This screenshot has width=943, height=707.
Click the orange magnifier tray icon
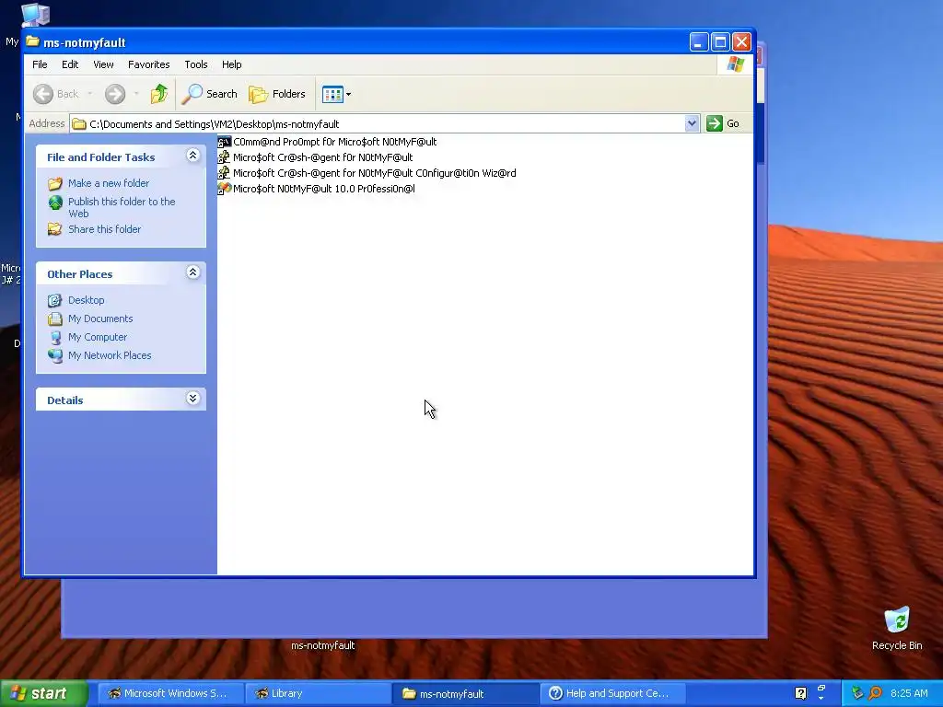pyautogui.click(x=875, y=693)
